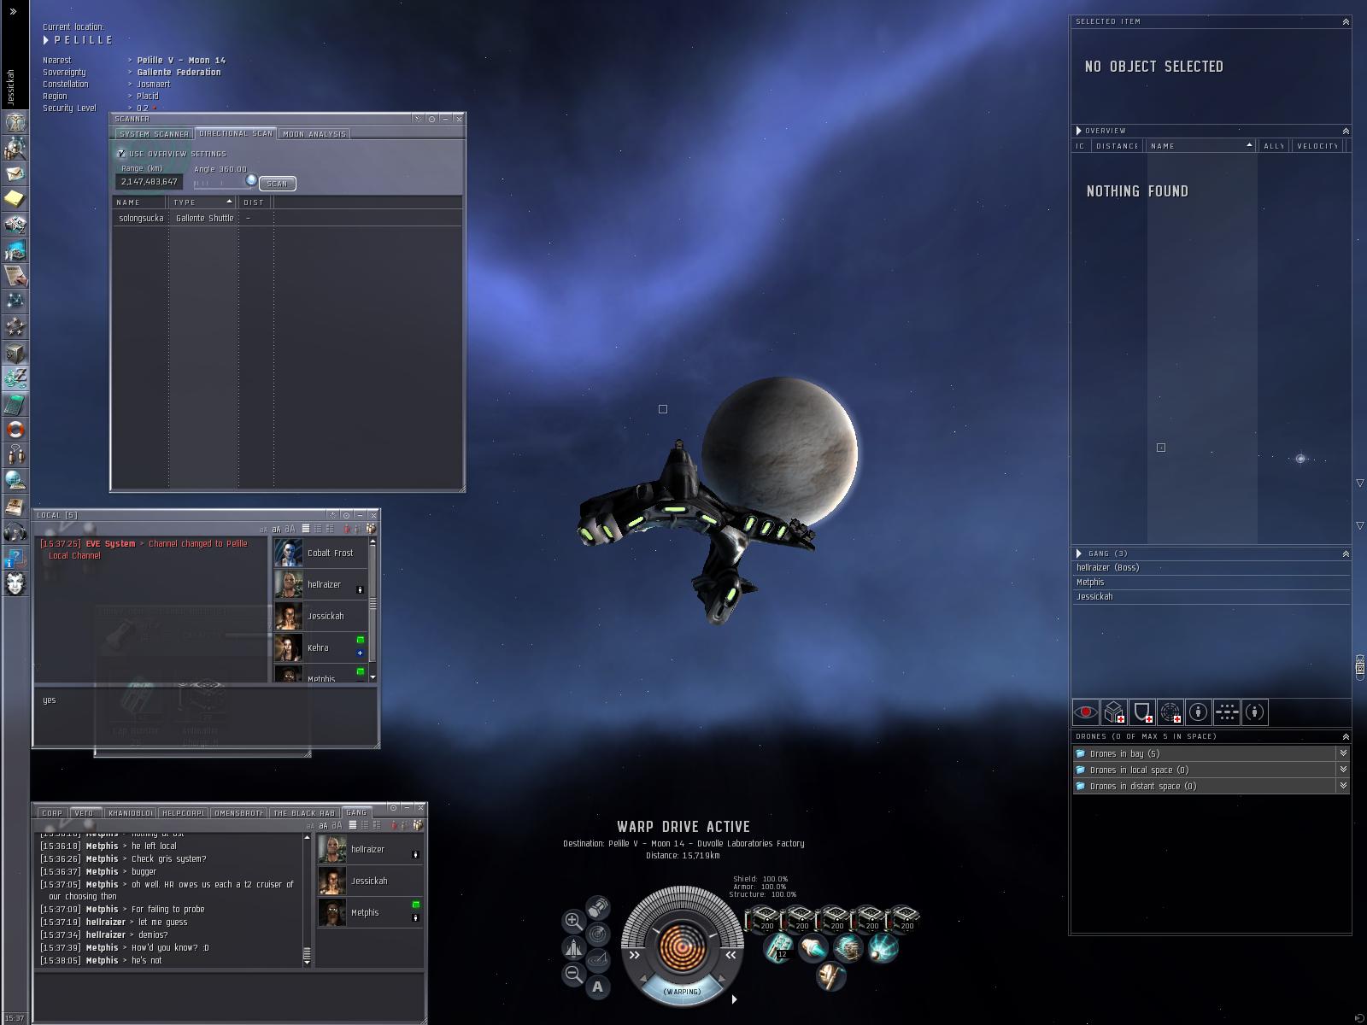Open the character sheet sidebar icon
1367x1025 pixels.
pyautogui.click(x=15, y=122)
